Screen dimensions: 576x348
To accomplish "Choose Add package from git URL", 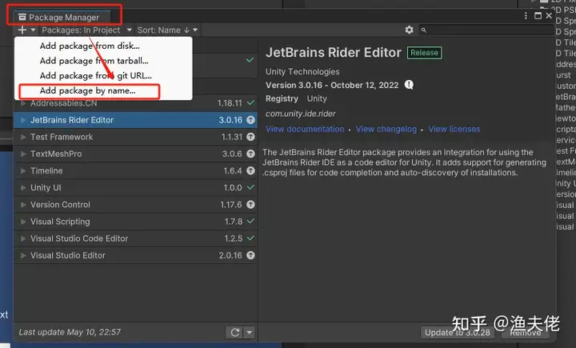I will pos(103,75).
